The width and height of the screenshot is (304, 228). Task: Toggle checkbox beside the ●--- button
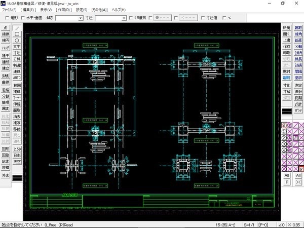(x=150, y=18)
